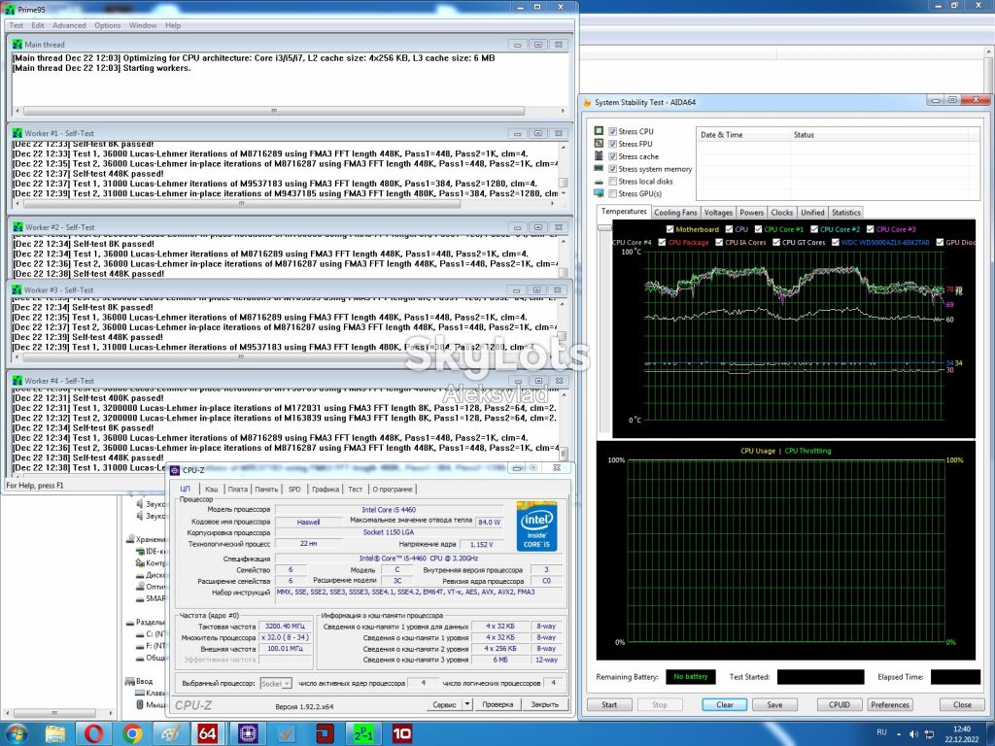Toggle Stress system memory checkbox
This screenshot has width=995, height=746.
(x=613, y=169)
